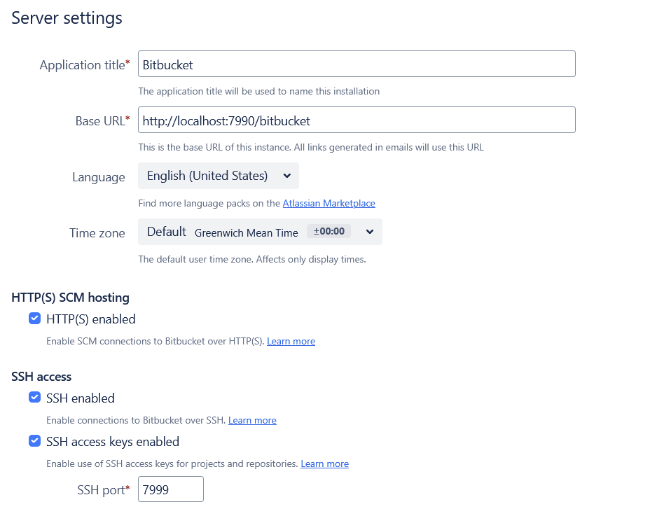
Task: Open the Time zone dropdown
Action: point(260,232)
